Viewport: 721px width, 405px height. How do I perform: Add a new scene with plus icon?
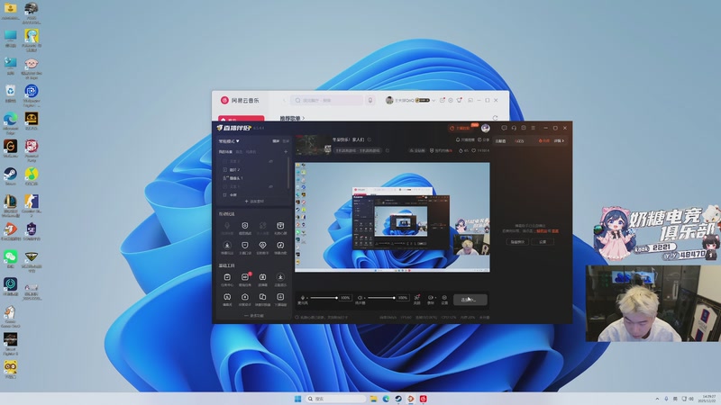[x=286, y=151]
